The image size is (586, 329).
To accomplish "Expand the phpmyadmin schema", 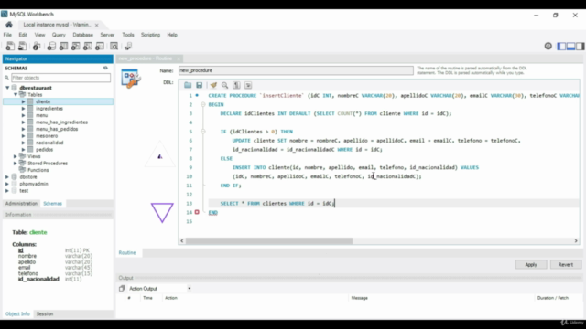I will click(x=7, y=184).
